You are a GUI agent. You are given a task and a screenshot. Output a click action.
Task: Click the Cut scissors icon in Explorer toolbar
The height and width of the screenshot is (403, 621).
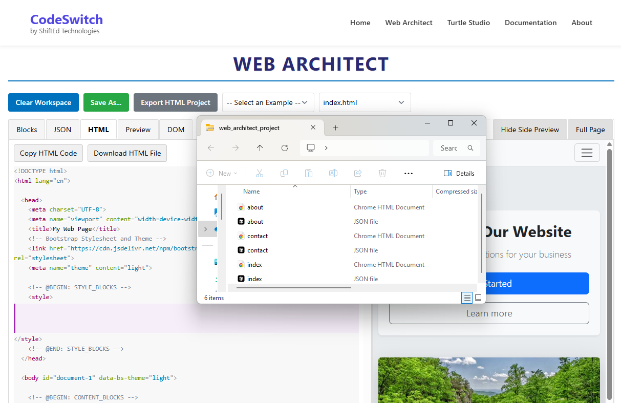pyautogui.click(x=260, y=173)
